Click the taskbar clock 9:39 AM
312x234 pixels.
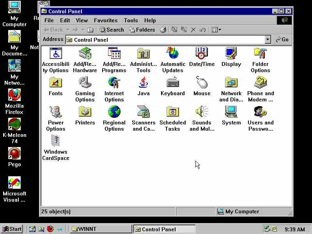(x=294, y=229)
